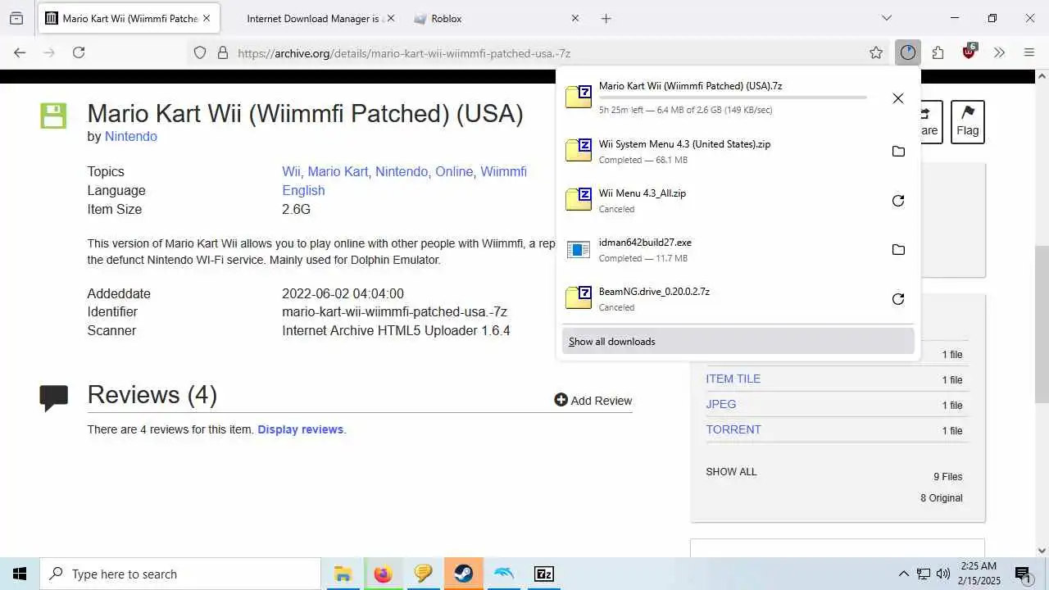Open the TORRENT download option
1049x590 pixels.
point(733,429)
